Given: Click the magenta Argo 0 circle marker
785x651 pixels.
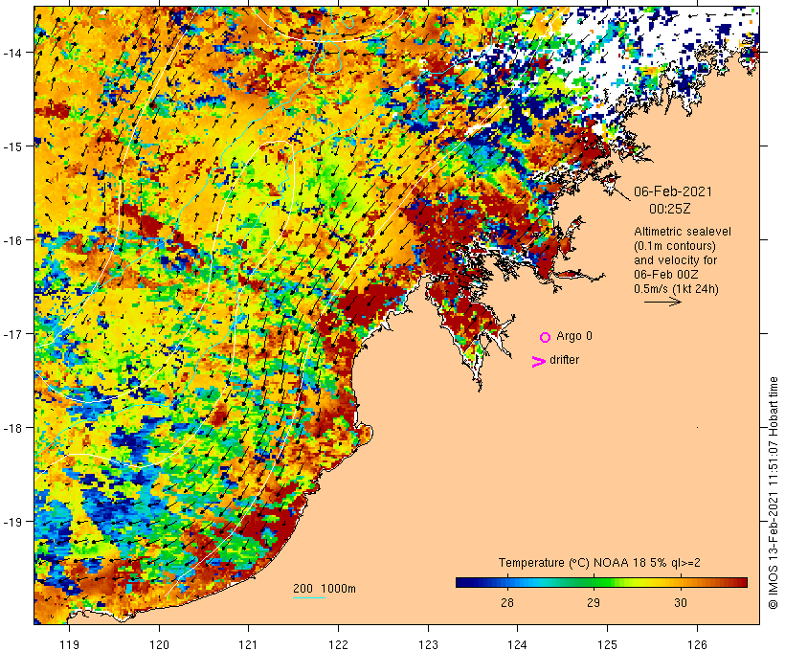Looking at the screenshot, I should [x=546, y=338].
